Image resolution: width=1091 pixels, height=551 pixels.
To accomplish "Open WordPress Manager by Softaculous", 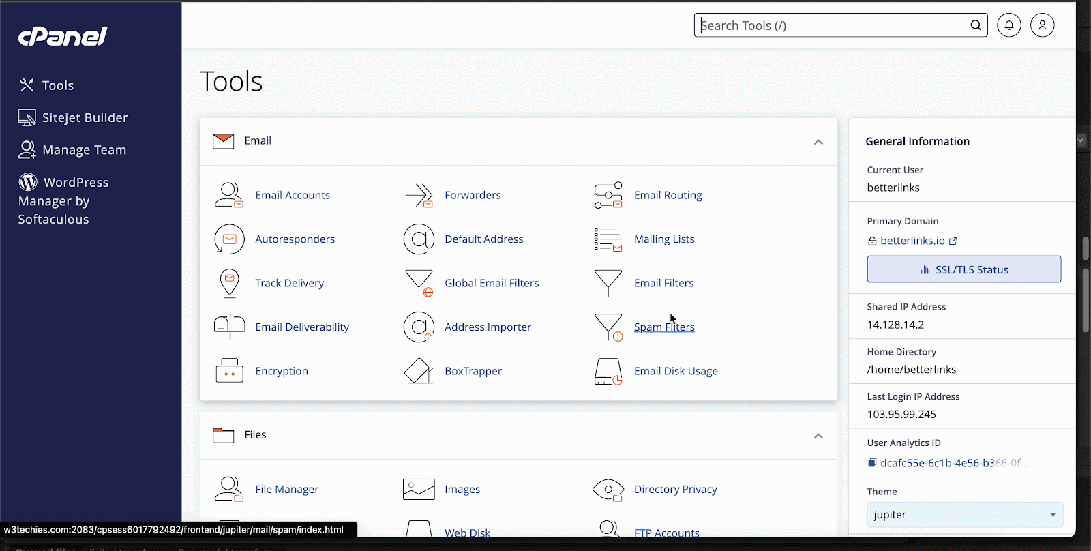I will [64, 200].
